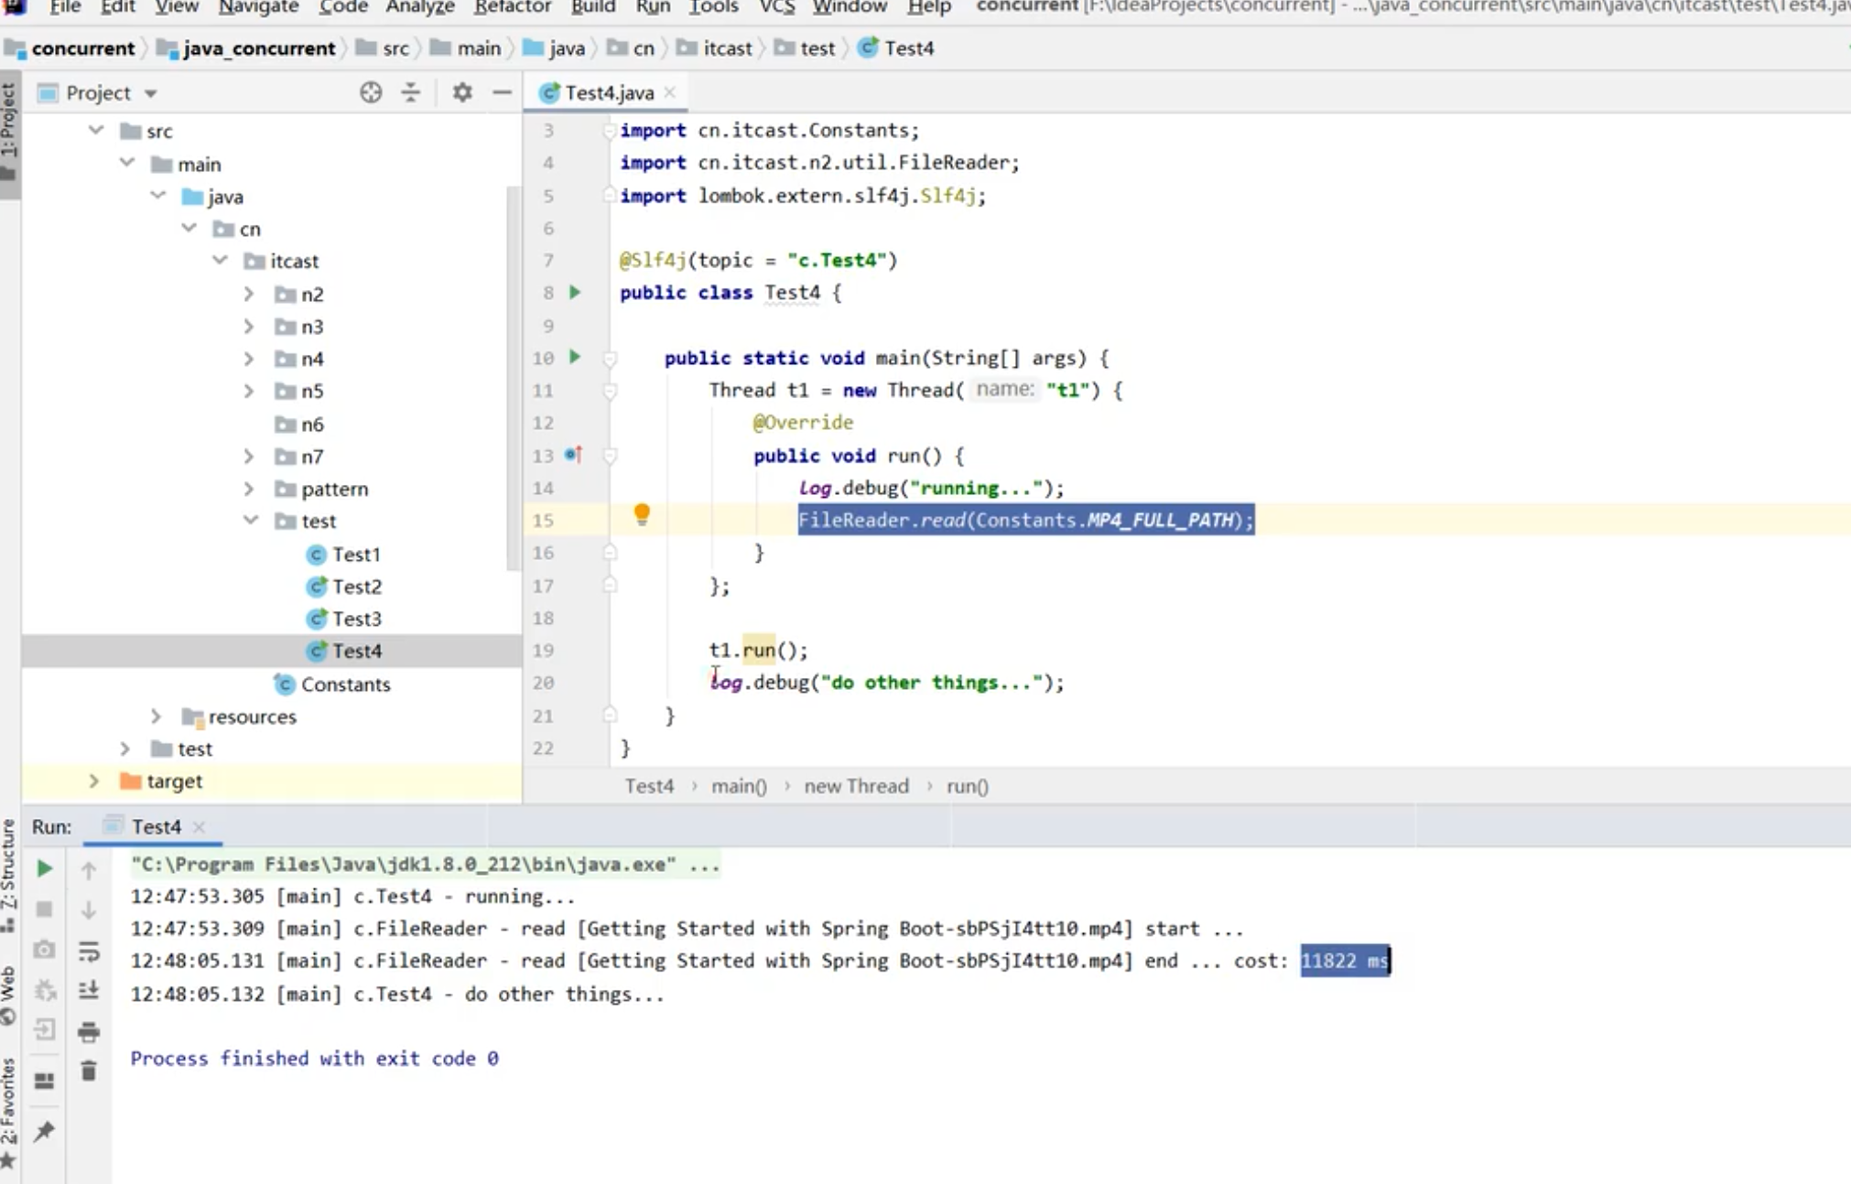Click itcast in the navigation breadcrumb
Viewport: 1851px width, 1184px height.
pos(727,48)
